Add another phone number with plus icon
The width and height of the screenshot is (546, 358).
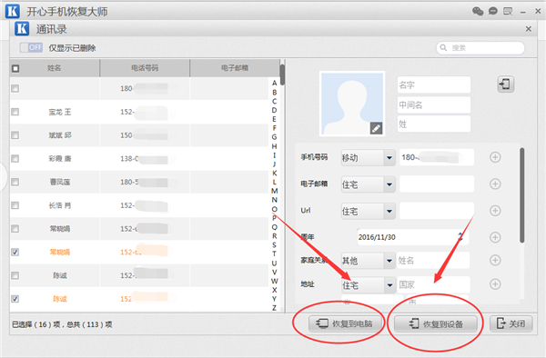click(x=495, y=157)
